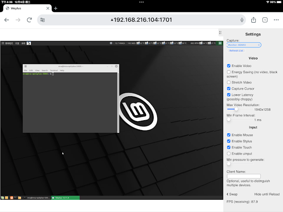
Task: Click the green icon at remote panel's right end
Action: pyautogui.click(x=220, y=43)
